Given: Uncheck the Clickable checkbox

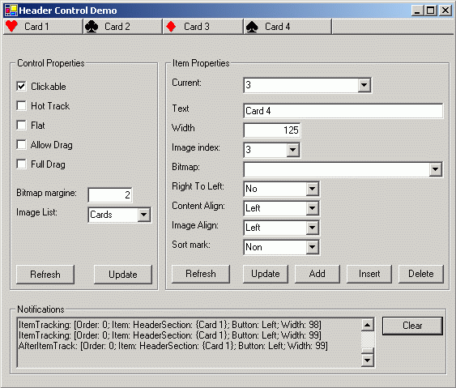Looking at the screenshot, I should click(22, 87).
